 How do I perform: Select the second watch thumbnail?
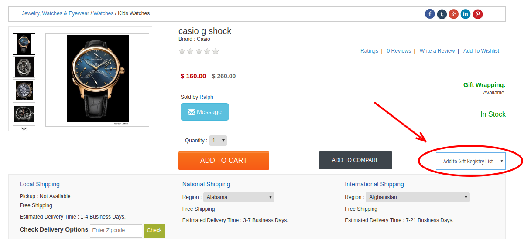click(x=24, y=67)
